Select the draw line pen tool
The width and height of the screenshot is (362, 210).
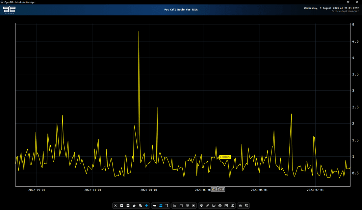(x=208, y=206)
